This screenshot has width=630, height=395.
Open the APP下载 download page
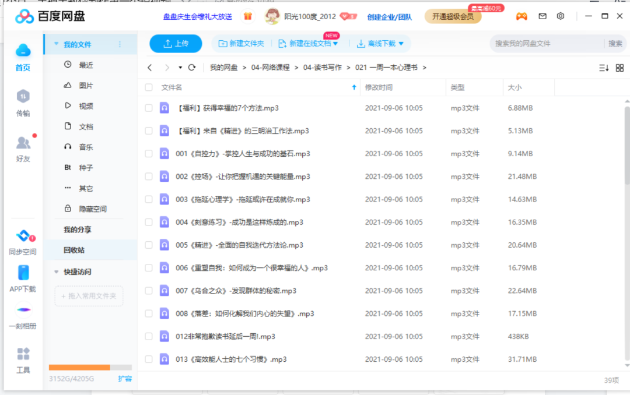click(23, 279)
